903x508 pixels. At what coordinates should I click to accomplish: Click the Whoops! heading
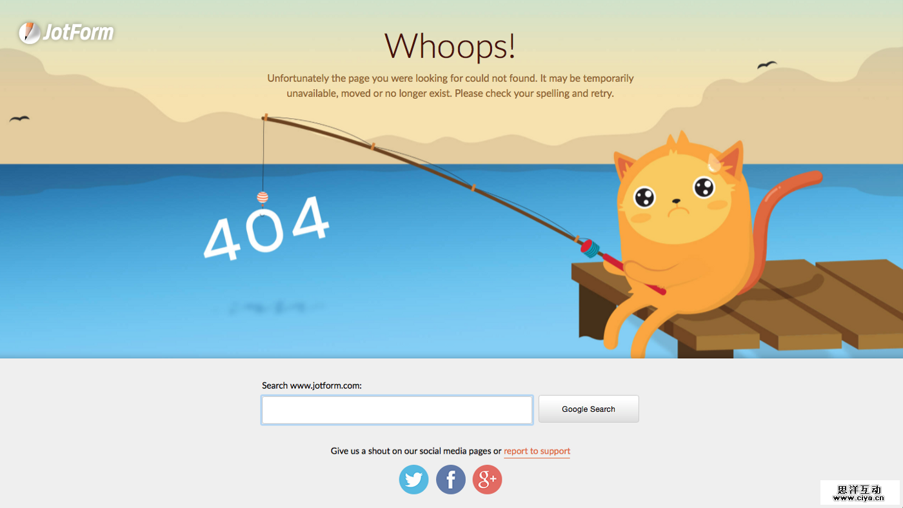click(450, 46)
